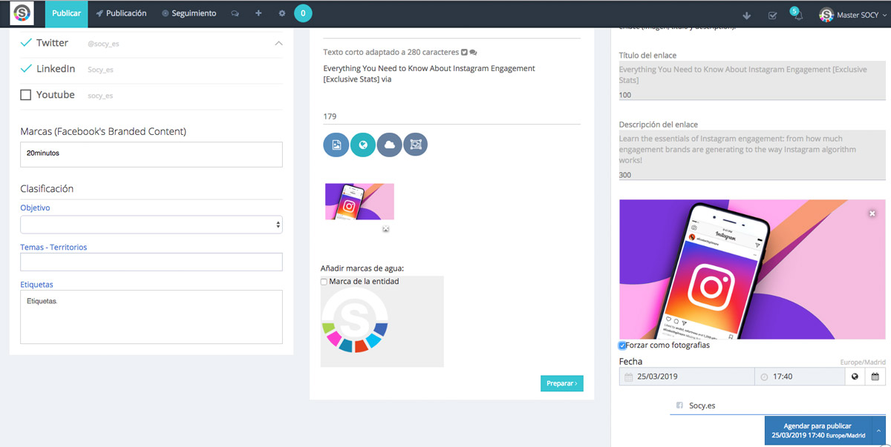The width and height of the screenshot is (891, 447).
Task: Uncheck Forzar como fotografías checkbox
Action: 622,345
